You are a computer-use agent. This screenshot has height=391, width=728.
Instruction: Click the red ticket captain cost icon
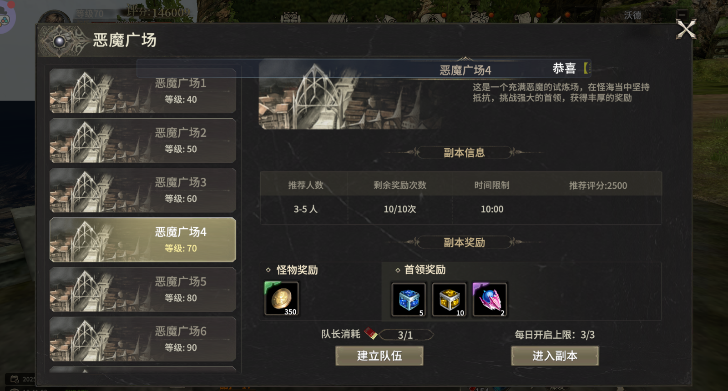tap(371, 334)
